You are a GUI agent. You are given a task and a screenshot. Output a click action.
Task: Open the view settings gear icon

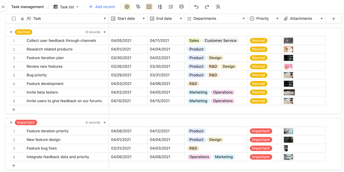127,7
